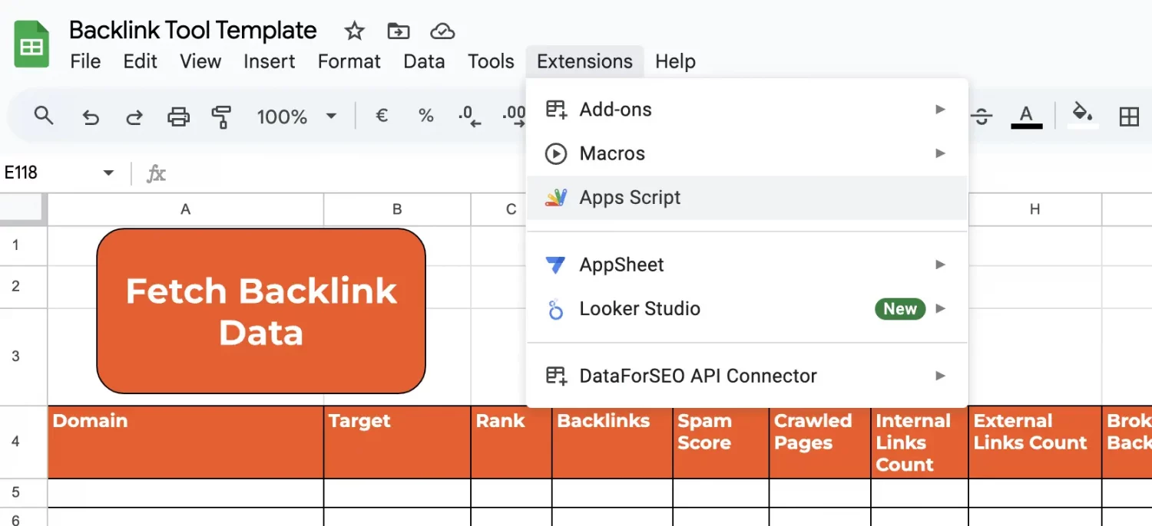The width and height of the screenshot is (1152, 526).
Task: Undo the last action
Action: pyautogui.click(x=91, y=117)
